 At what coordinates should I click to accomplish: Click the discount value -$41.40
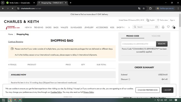(164, 79)
